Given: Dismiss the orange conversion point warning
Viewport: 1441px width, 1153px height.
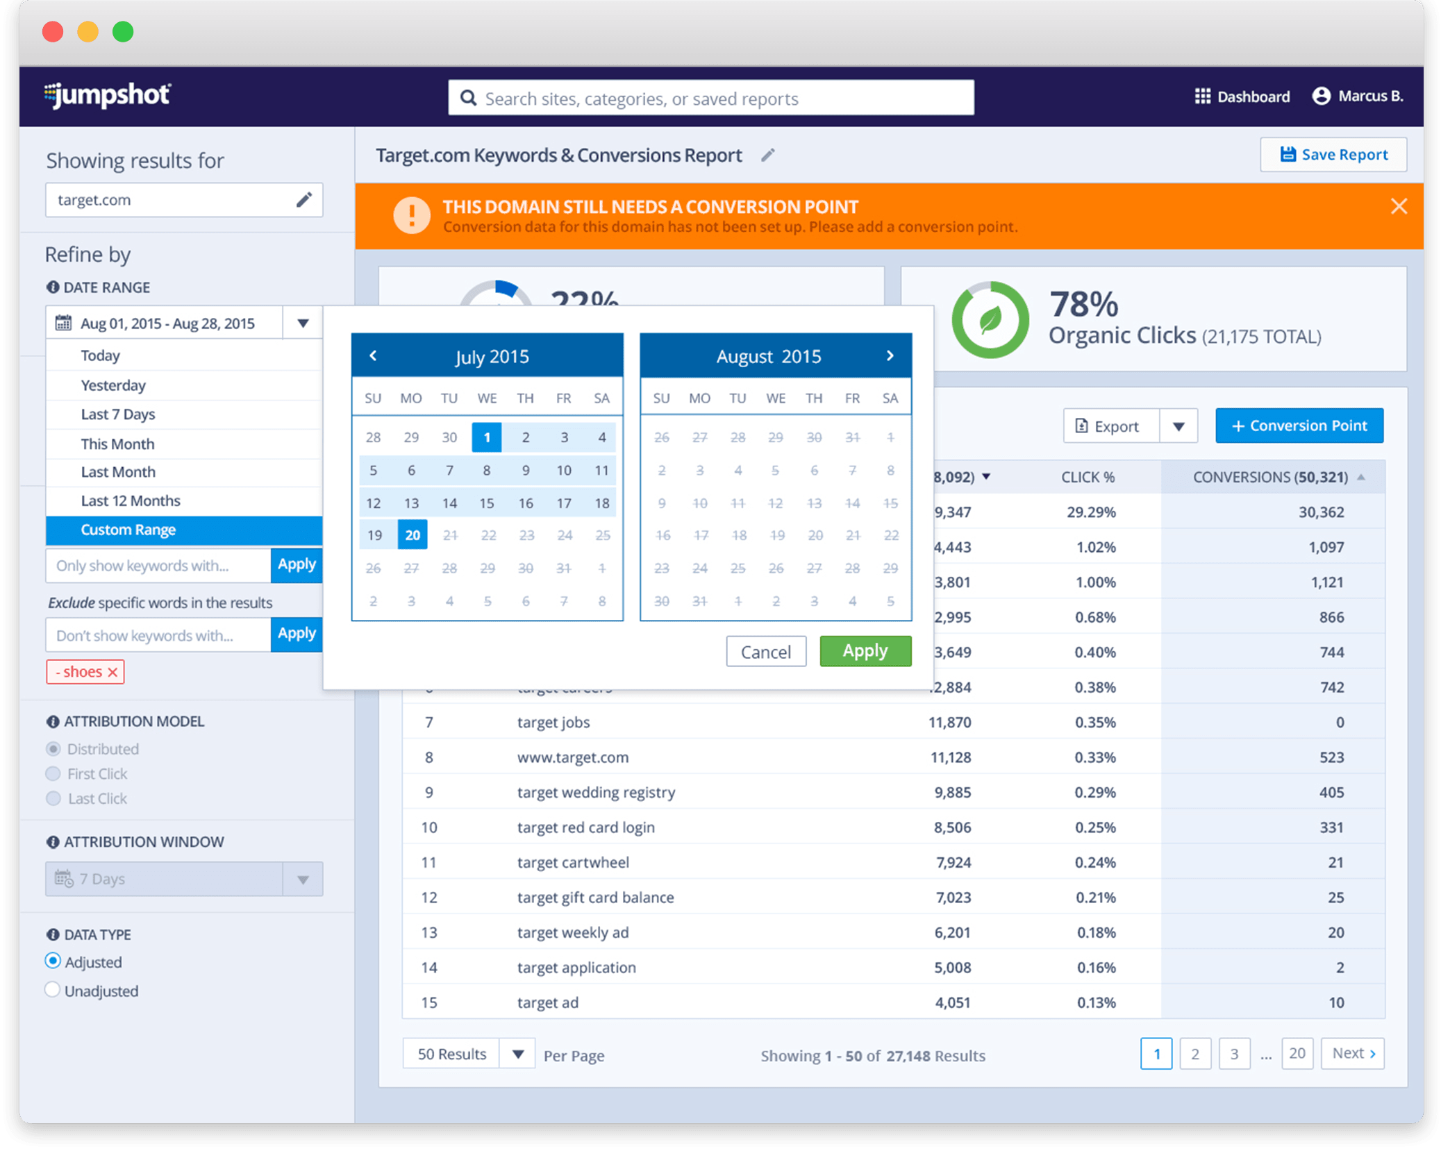Looking at the screenshot, I should point(1399,207).
